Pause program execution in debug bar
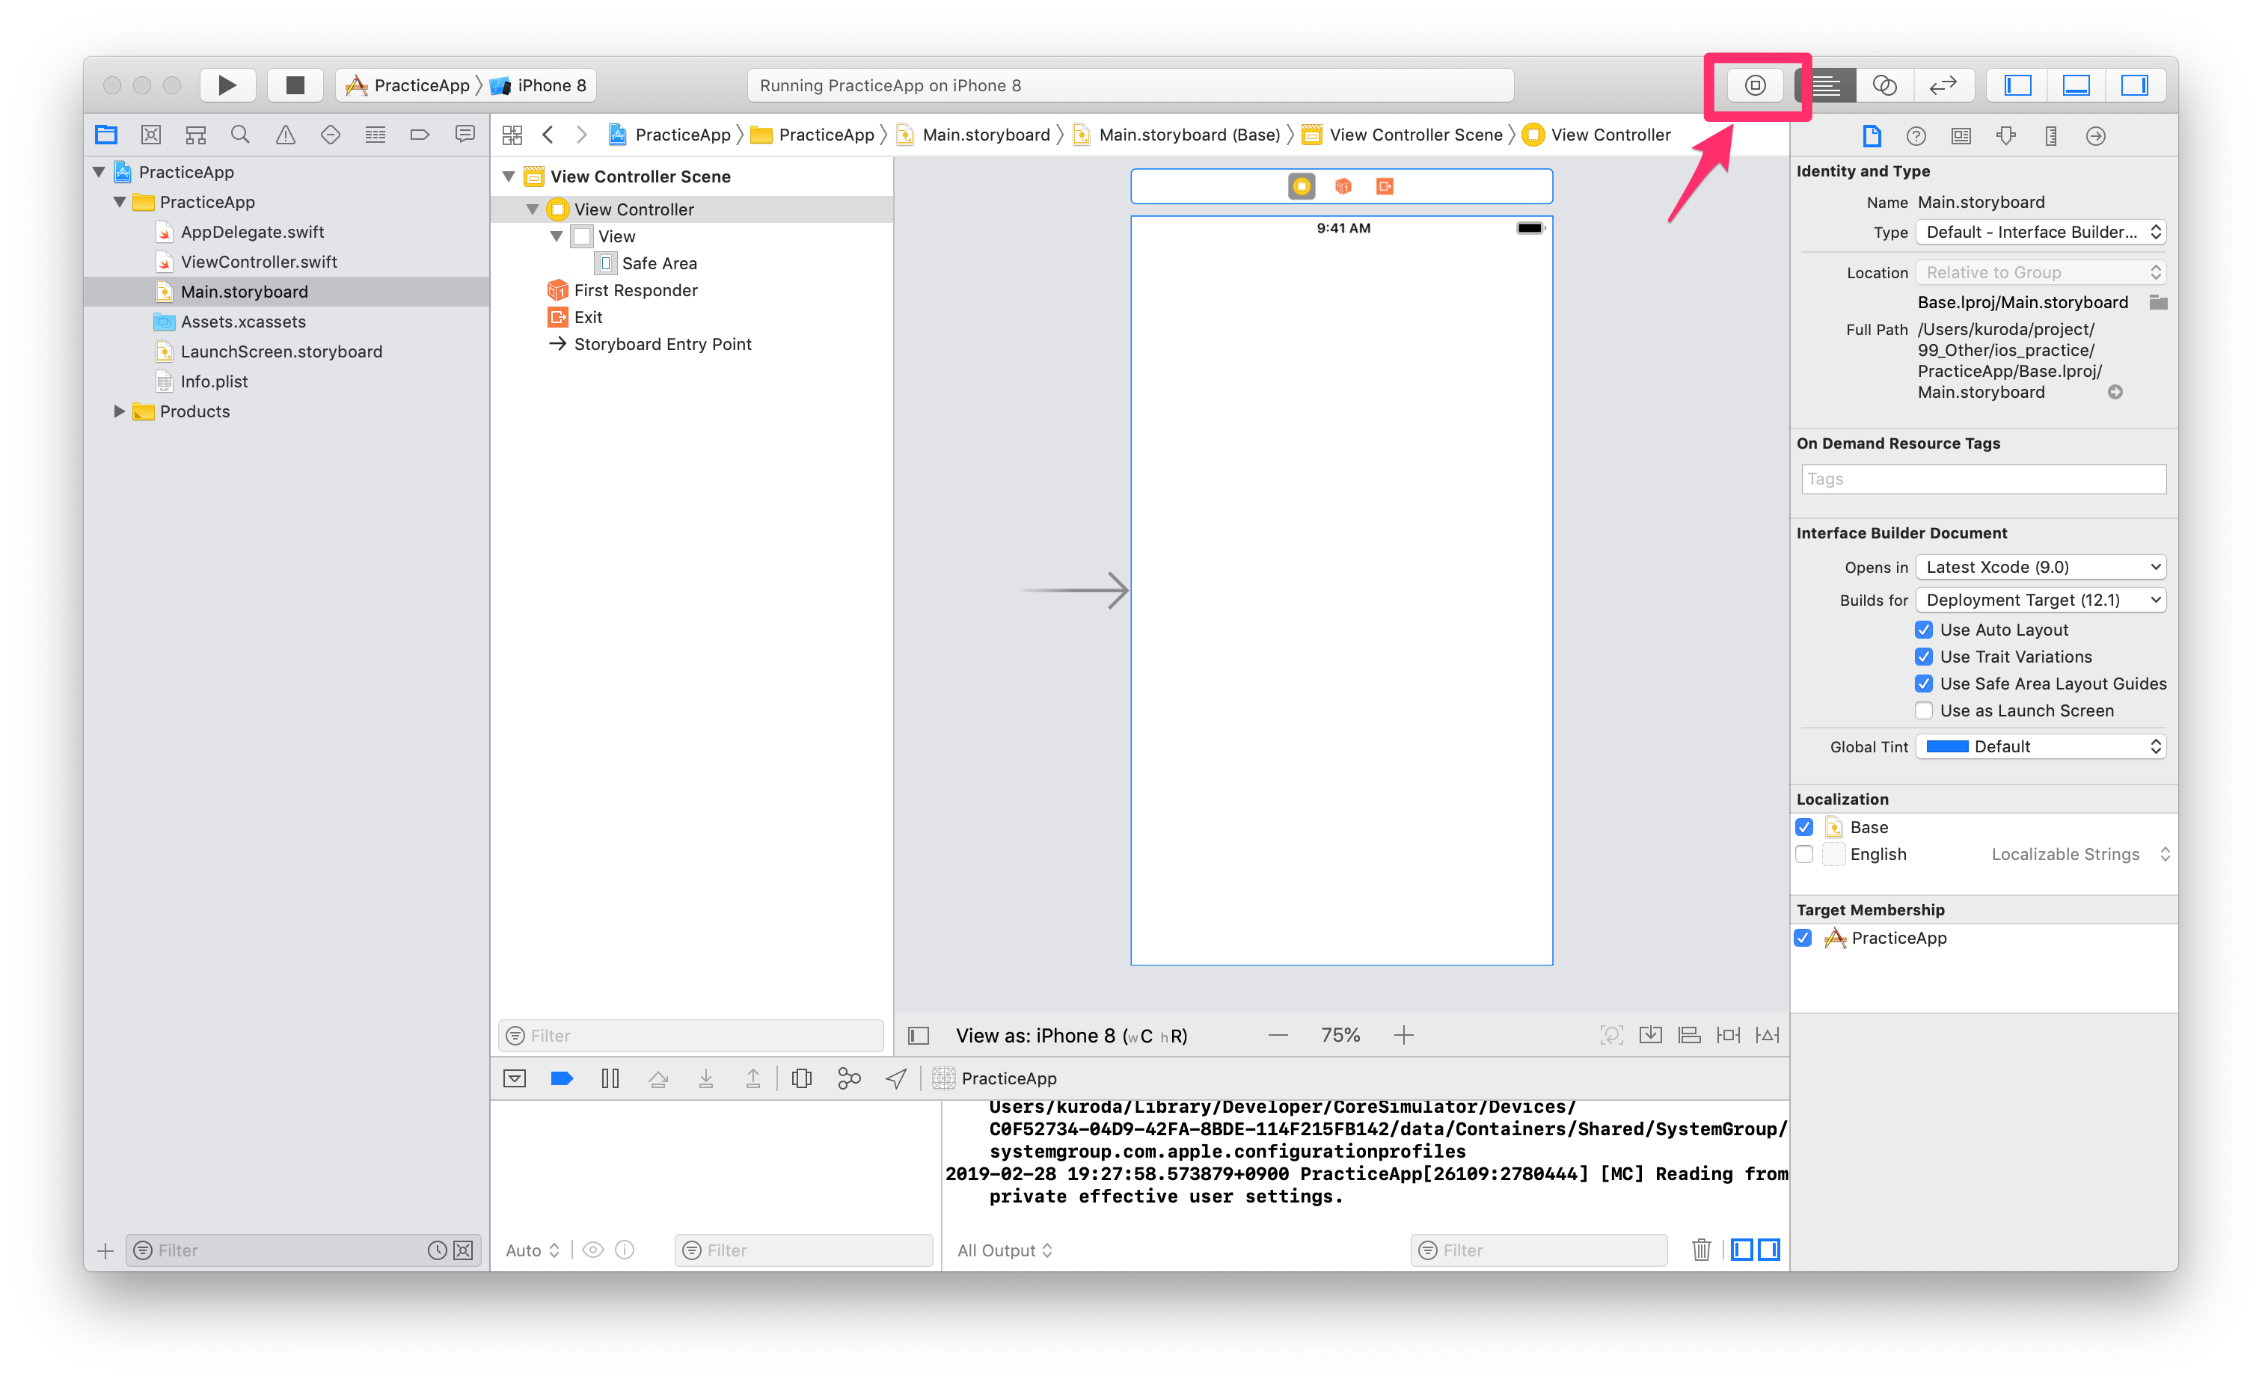Screen dimensions: 2262x1382 [x=610, y=1078]
